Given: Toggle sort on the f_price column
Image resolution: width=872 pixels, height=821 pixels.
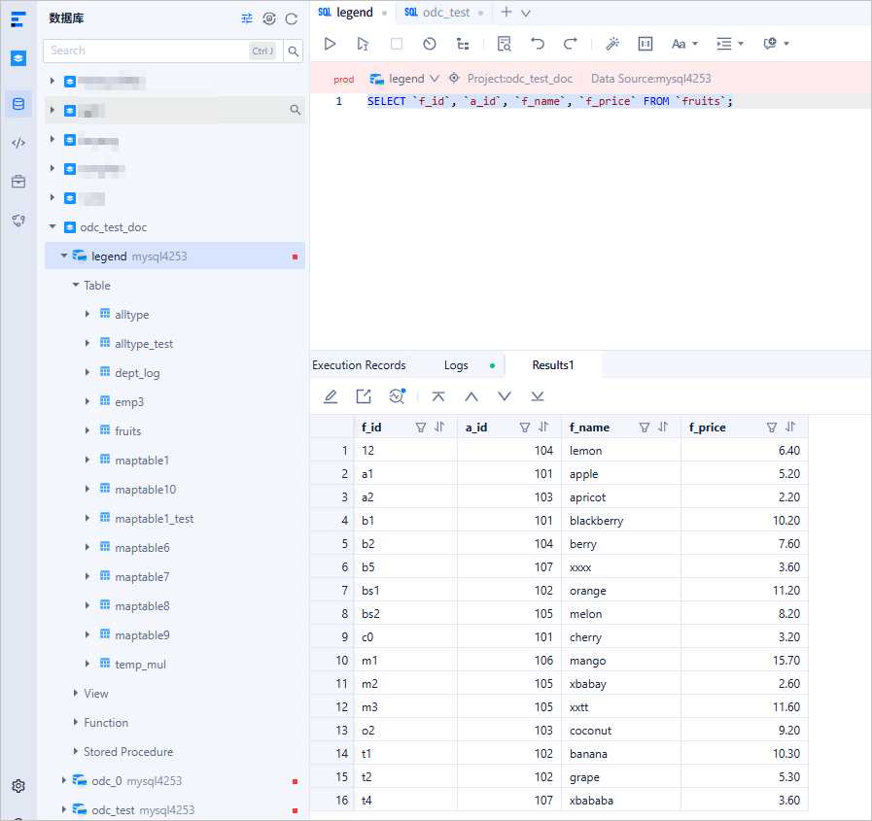Looking at the screenshot, I should [790, 428].
